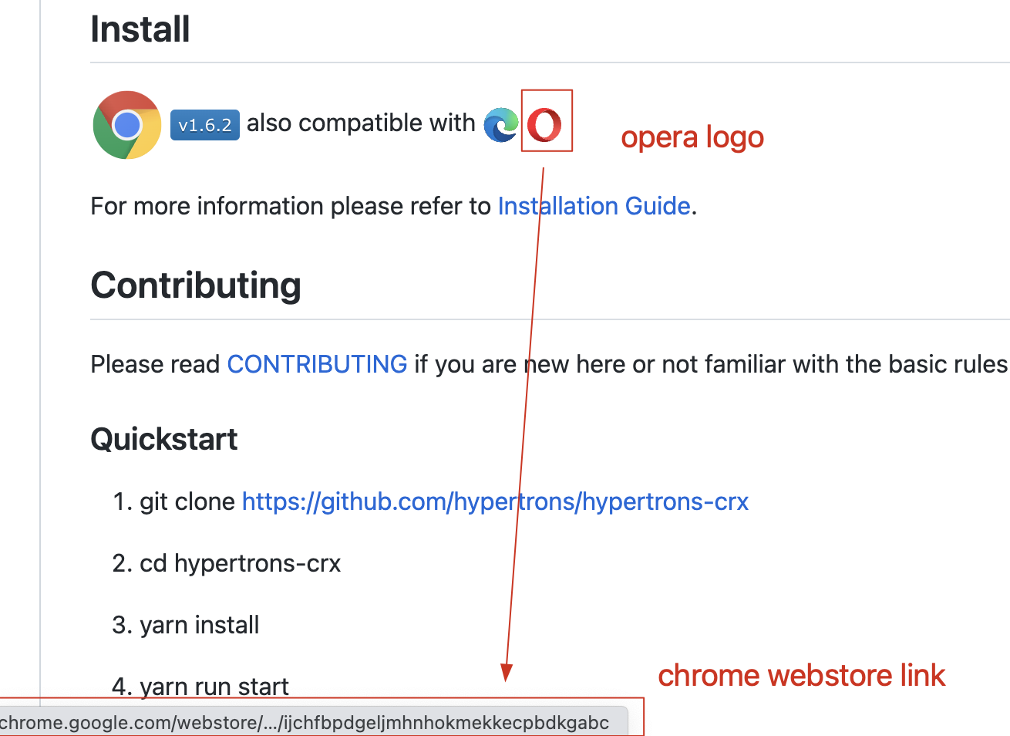This screenshot has height=736, width=1010.
Task: Click the red 'chrome webstore link' annotation text
Action: click(801, 675)
